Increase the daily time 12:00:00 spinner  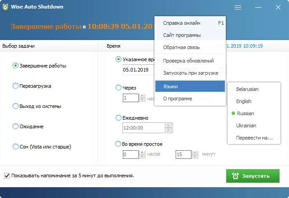(x=168, y=126)
